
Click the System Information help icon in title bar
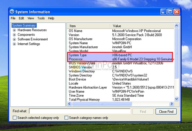pyautogui.click(x=12, y=12)
